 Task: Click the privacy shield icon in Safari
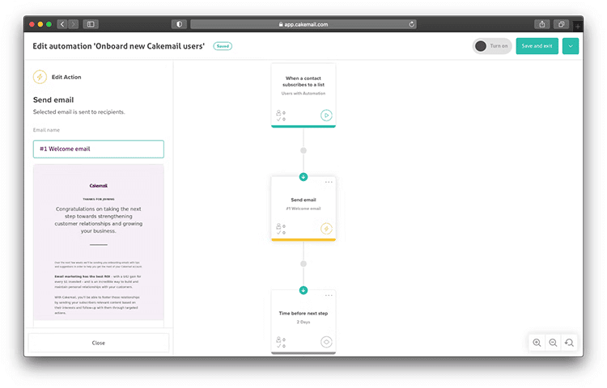pyautogui.click(x=179, y=24)
